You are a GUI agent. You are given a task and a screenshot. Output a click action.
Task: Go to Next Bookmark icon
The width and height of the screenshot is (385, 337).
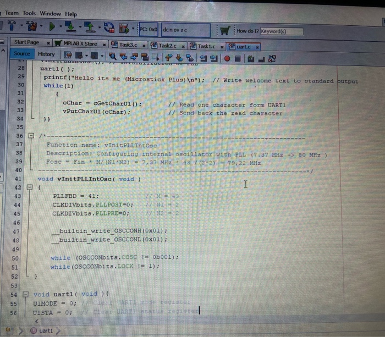pos(179,58)
